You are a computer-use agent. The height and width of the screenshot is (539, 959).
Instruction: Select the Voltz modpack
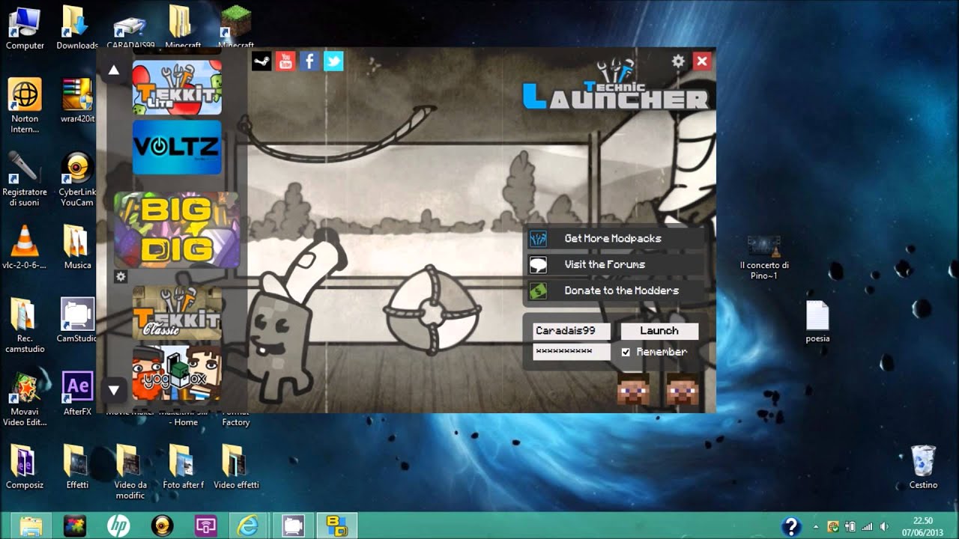click(177, 147)
